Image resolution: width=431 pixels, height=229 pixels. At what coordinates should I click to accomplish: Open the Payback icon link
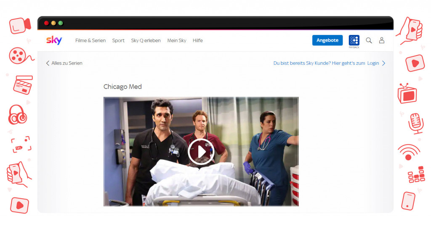tap(354, 40)
